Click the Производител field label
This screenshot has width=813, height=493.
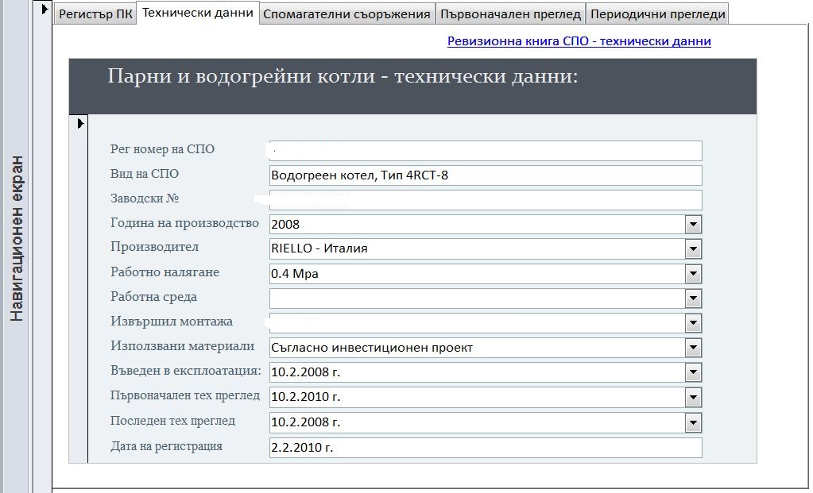pos(154,247)
